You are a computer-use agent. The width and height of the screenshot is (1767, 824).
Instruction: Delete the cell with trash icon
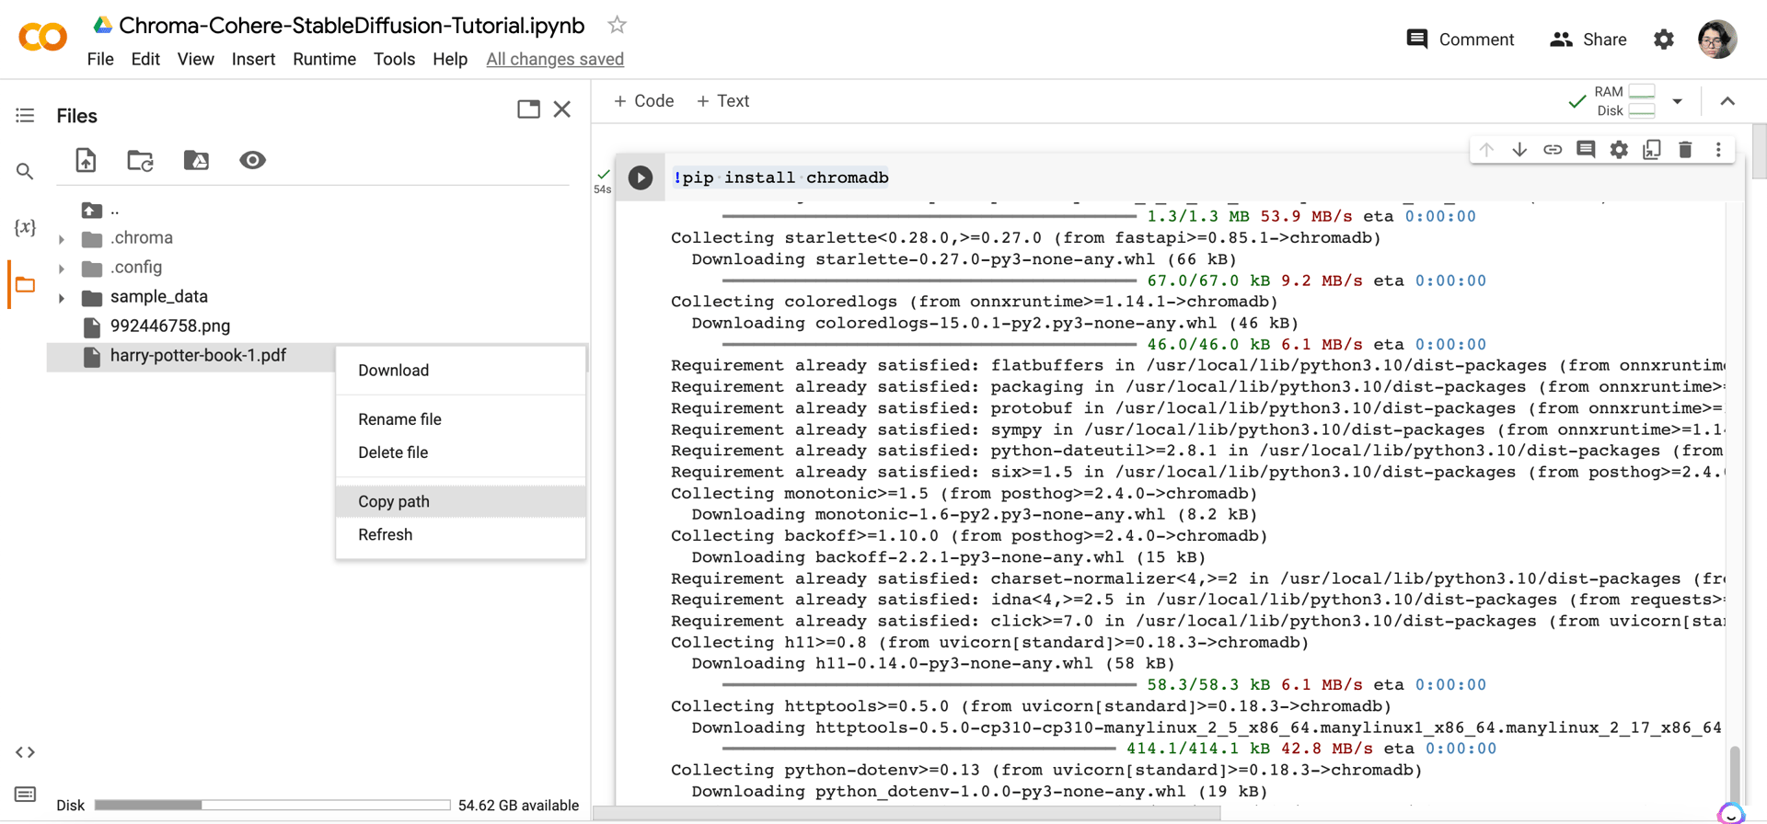tap(1685, 149)
